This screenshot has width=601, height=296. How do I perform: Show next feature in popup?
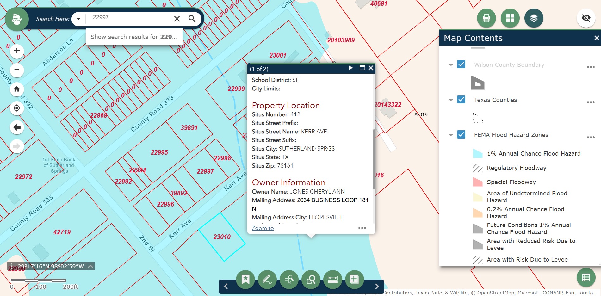(x=350, y=68)
